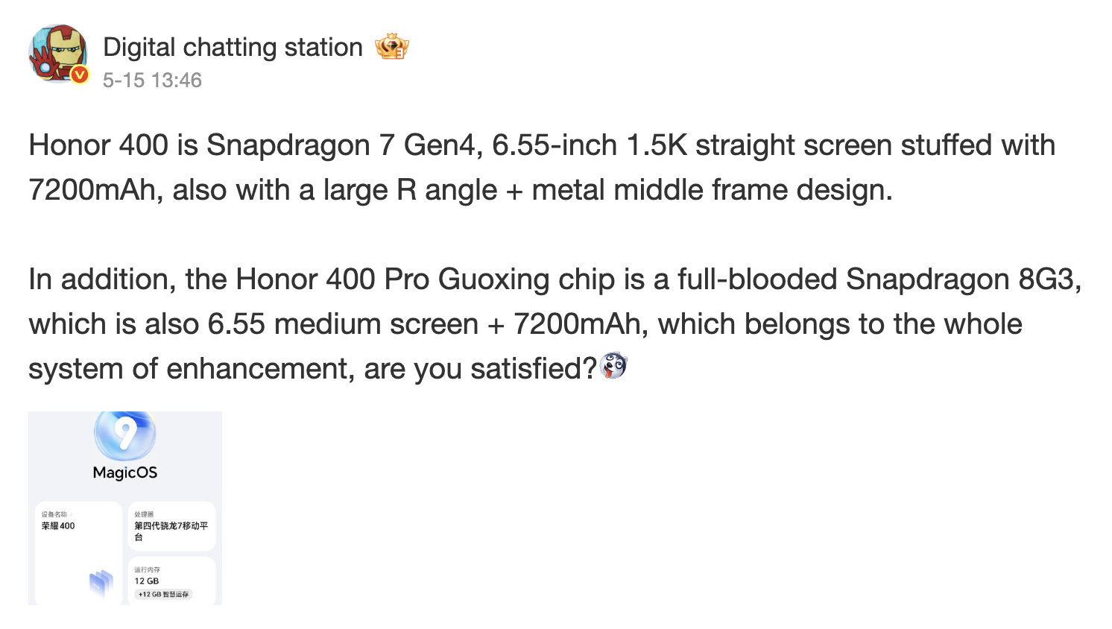Select the 第四代骁龙7移动平台 processor text
Screen dimensions: 1112x629
tap(171, 531)
